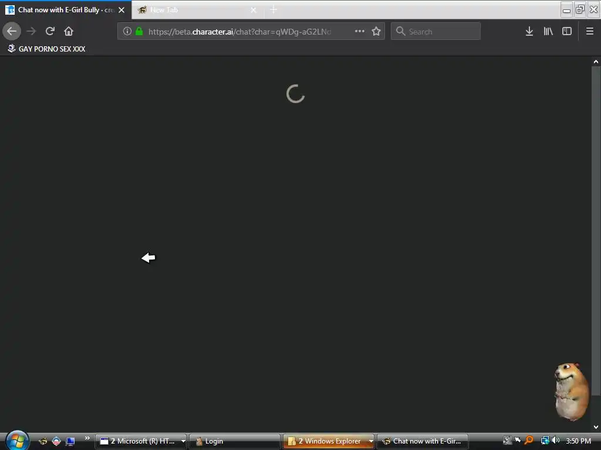Switch to the New Tab tab
Screen dimensions: 601x450
pyautogui.click(x=197, y=9)
